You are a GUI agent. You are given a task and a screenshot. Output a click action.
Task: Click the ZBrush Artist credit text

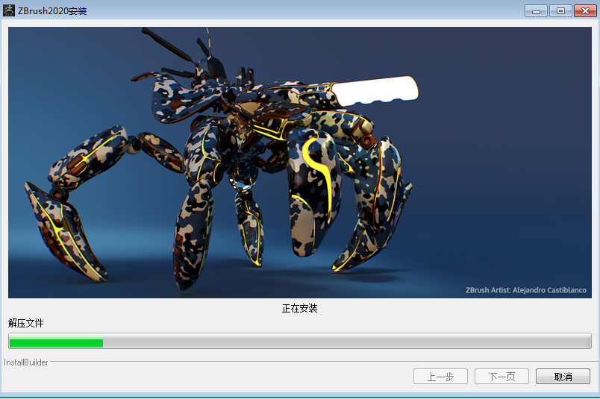tap(525, 290)
